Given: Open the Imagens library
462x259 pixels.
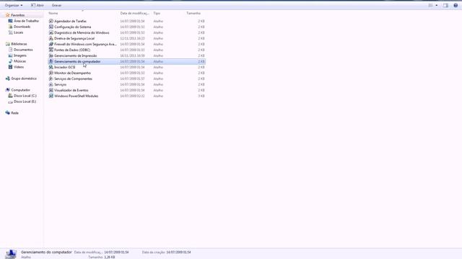Looking at the screenshot, I should point(20,55).
